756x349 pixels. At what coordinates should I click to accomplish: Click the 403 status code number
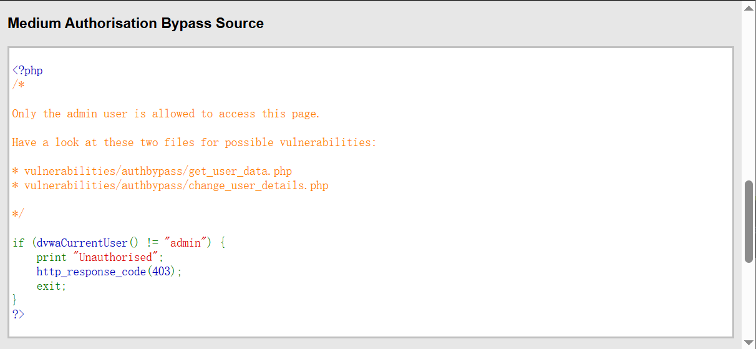162,272
